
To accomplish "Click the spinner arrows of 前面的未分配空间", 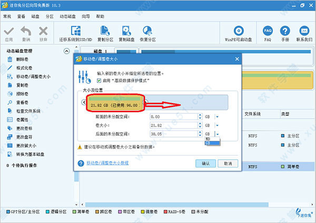I will pos(200,117).
